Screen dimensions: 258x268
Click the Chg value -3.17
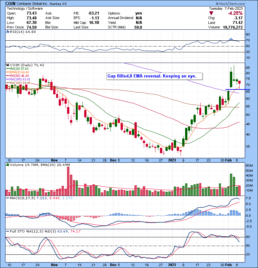238,18
